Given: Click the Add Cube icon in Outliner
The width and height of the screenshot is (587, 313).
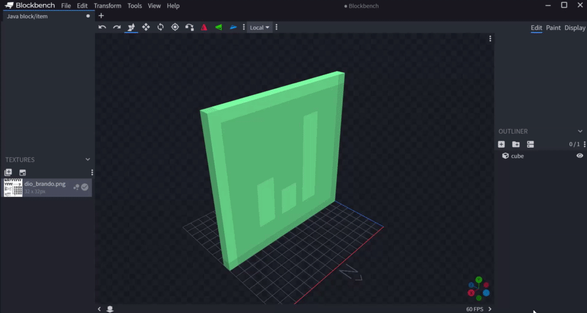Looking at the screenshot, I should coord(501,144).
